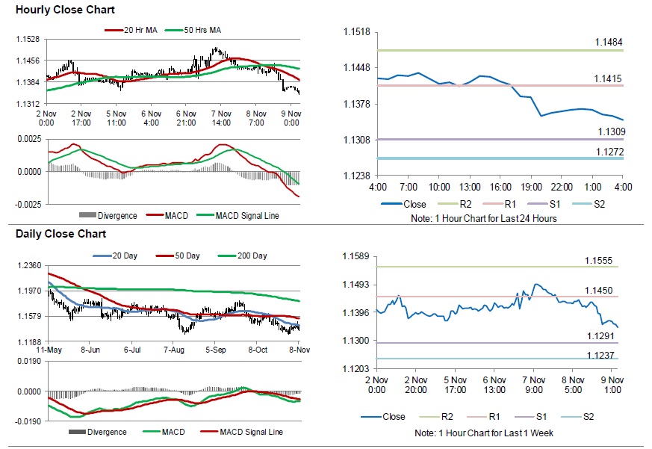Click the 1.1555 weekly R2 label
652x449 pixels.
coord(598,261)
